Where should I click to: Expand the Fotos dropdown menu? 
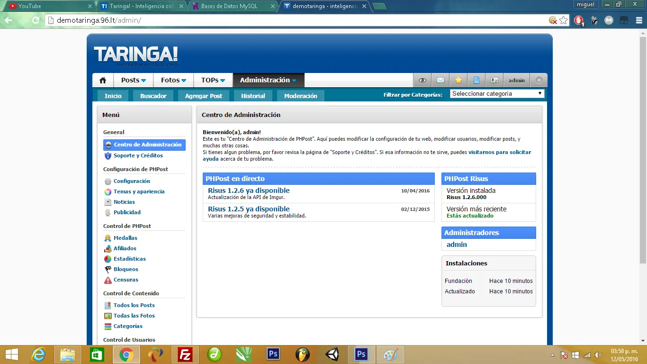point(173,80)
